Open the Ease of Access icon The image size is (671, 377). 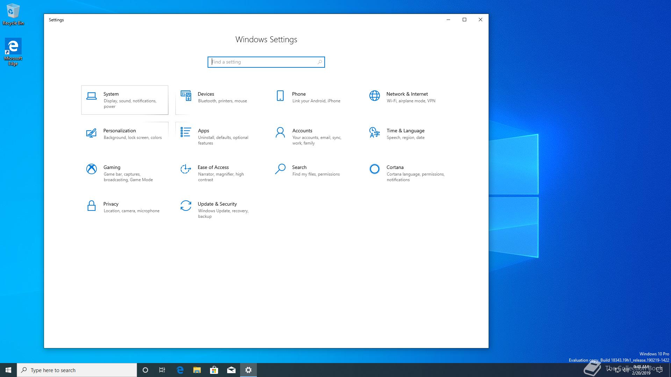[x=186, y=169]
